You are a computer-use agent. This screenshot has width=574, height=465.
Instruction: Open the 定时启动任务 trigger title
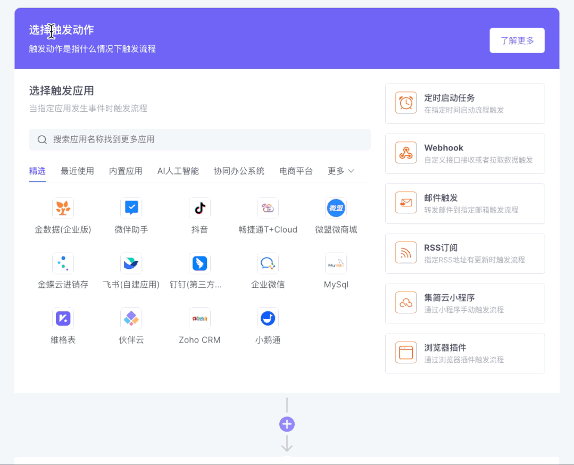coord(449,98)
